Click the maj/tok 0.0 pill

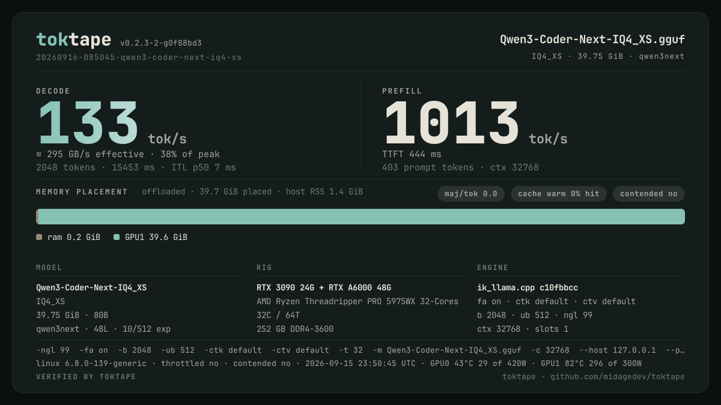point(471,194)
